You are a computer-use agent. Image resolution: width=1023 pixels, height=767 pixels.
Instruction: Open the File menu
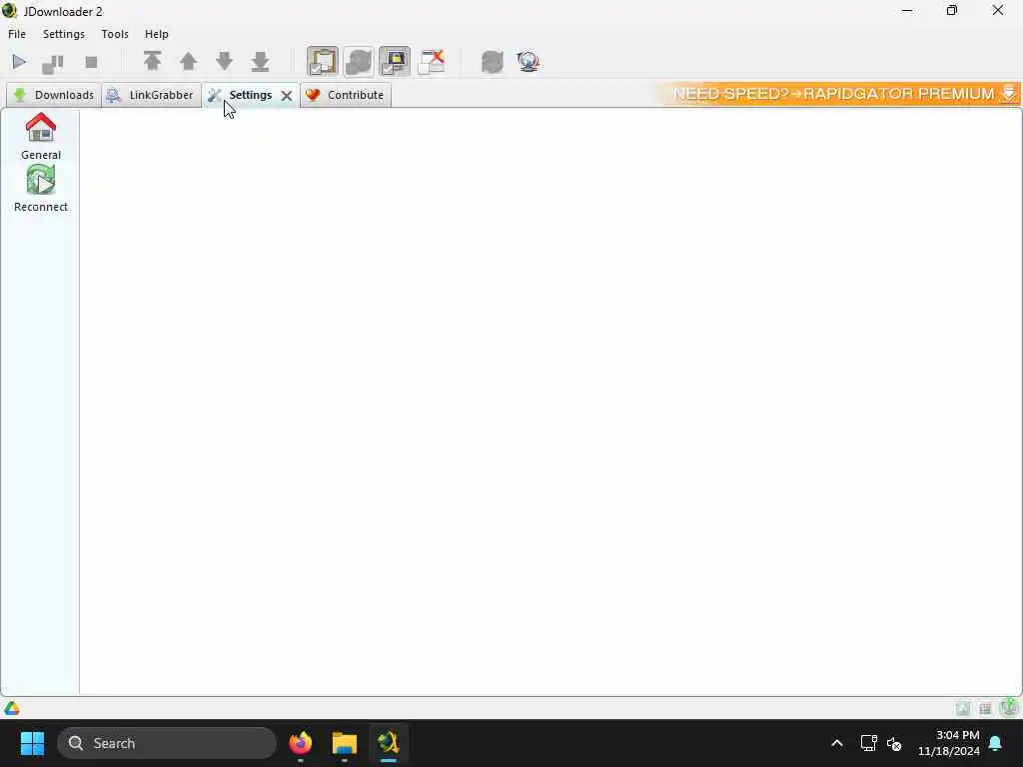[17, 34]
